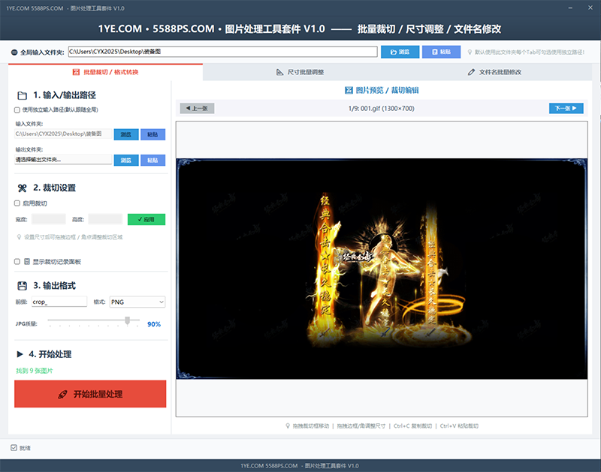
Task: Click the green 应用 apply button
Action: [146, 219]
